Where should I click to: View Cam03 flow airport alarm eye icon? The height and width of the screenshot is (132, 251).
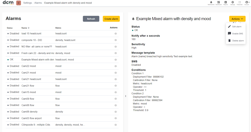pos(116,118)
